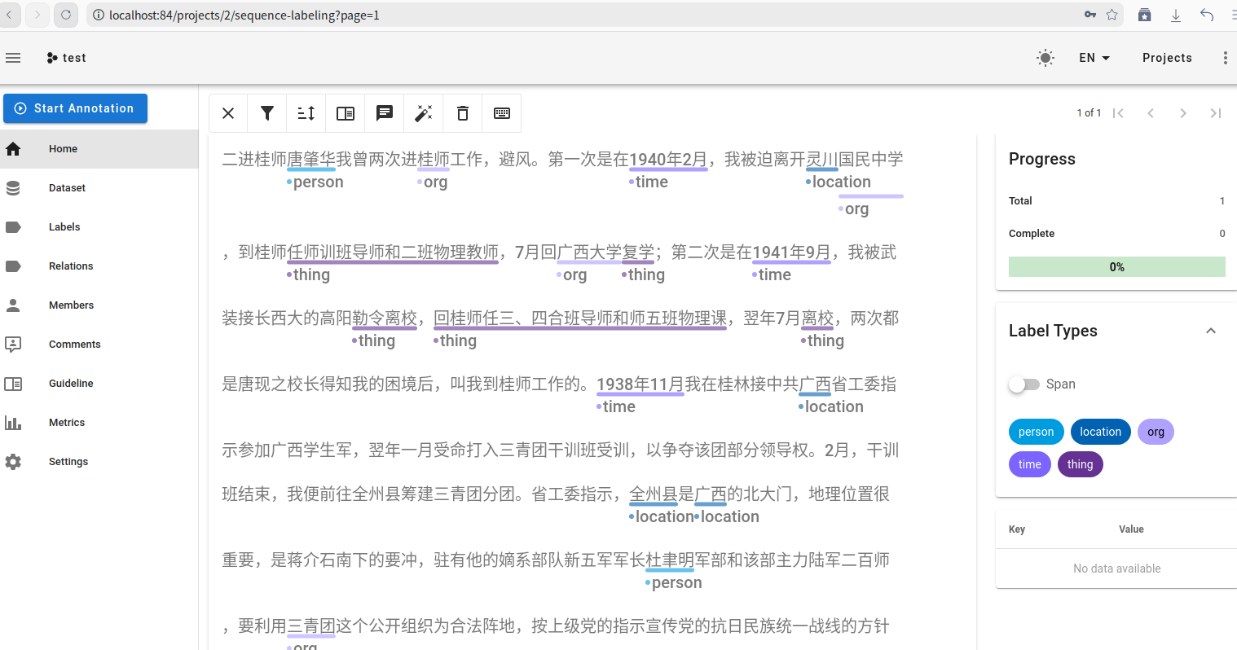1237x650 pixels.
Task: Toggle the hamburger navigation drawer
Action: [13, 58]
